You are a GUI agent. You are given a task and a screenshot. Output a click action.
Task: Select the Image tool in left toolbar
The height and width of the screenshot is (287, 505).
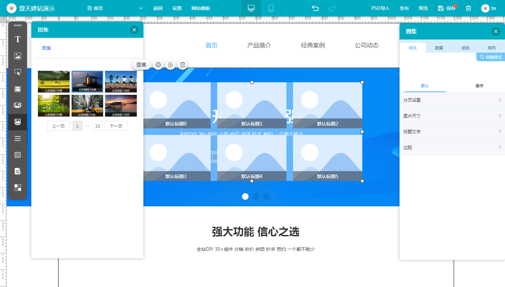click(18, 56)
